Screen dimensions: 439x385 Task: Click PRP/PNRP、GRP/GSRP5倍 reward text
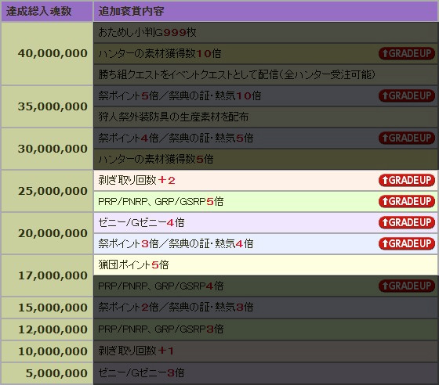[161, 201]
